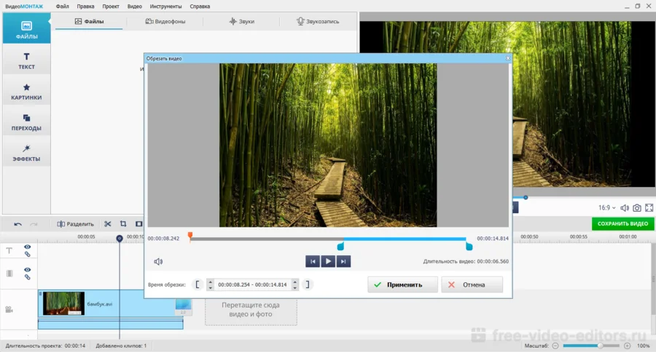Click the video camera track icon
The width and height of the screenshot is (656, 352).
click(9, 309)
